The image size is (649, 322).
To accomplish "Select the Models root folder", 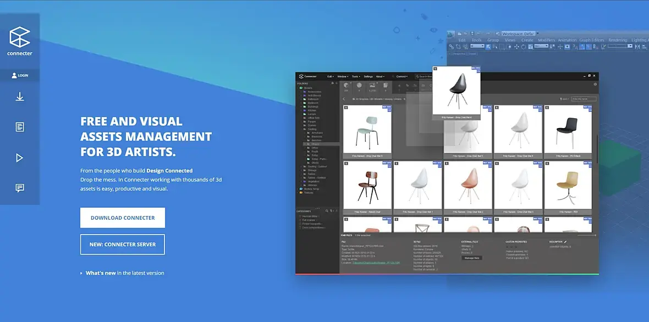I will (309, 88).
